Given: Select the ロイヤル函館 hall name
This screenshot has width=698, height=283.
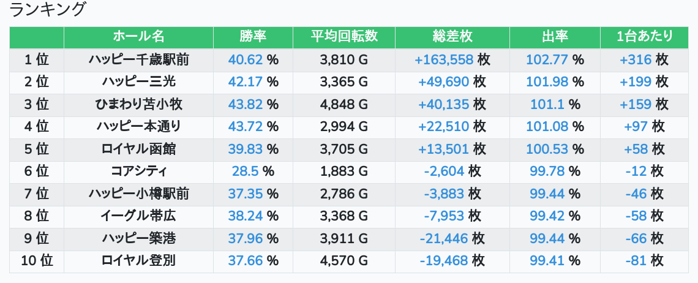Looking at the screenshot, I should click(138, 149).
